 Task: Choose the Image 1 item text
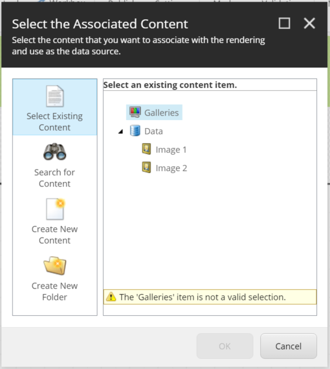tap(171, 150)
